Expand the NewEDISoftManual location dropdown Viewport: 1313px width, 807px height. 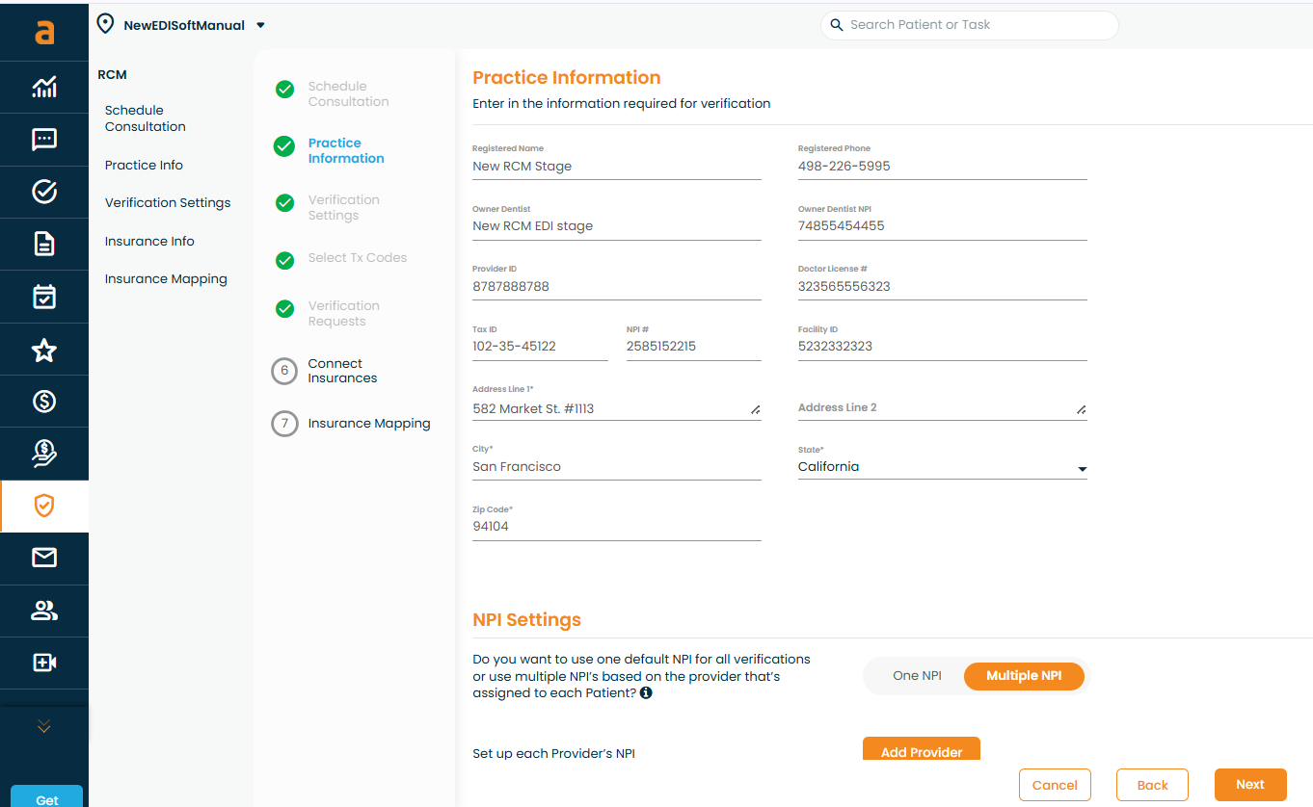(x=260, y=26)
